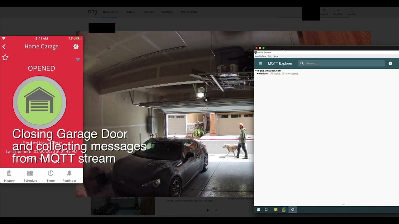This screenshot has height=224, width=399.
Task: Click the 'OPENED' status text
Action: 41,68
